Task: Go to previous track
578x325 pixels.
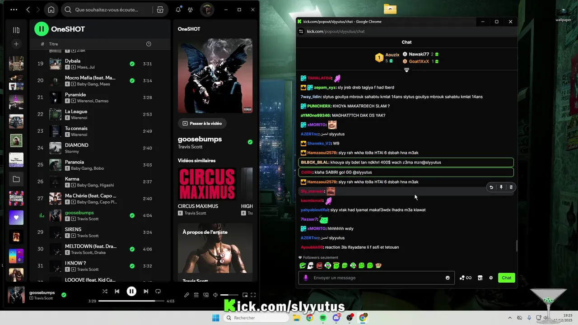Action: [117, 291]
